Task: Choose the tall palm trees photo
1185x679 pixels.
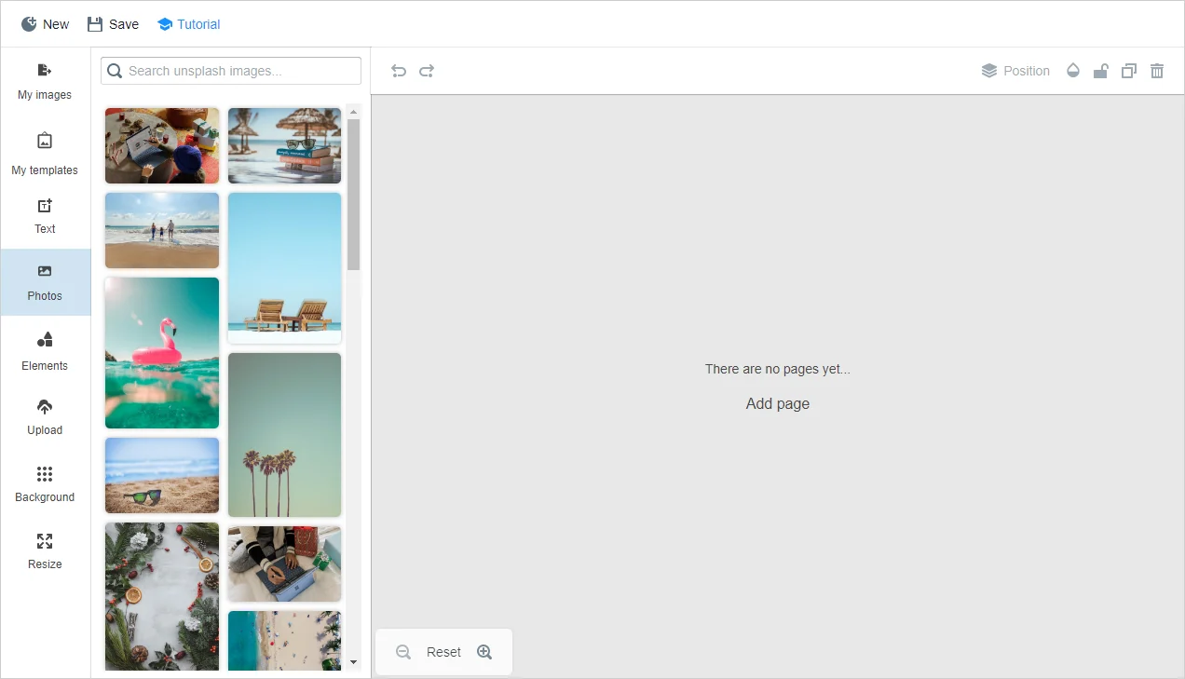Action: pos(284,434)
